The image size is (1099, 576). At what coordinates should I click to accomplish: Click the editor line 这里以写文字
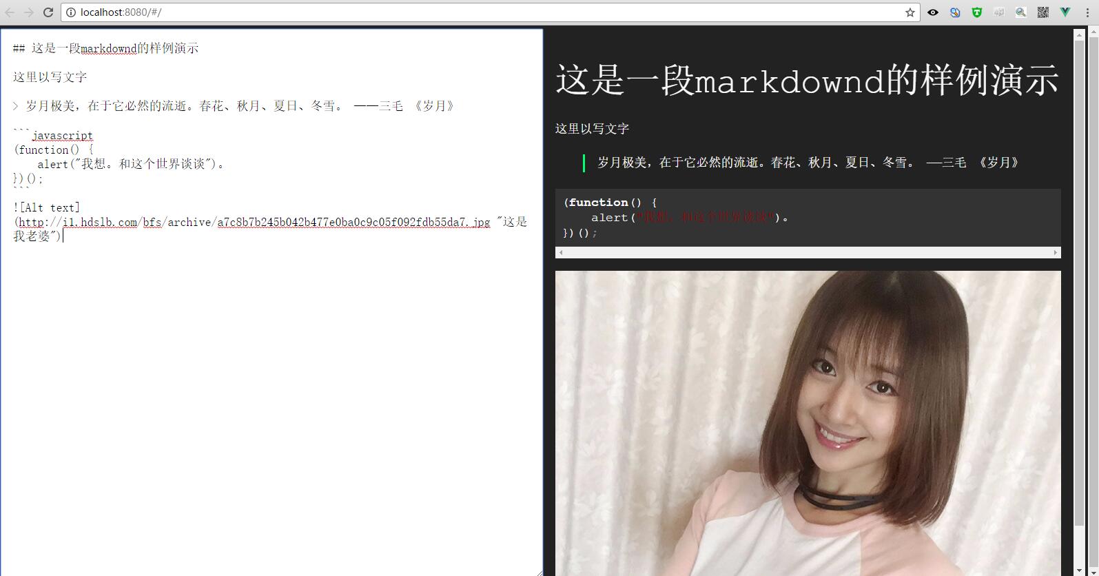50,77
